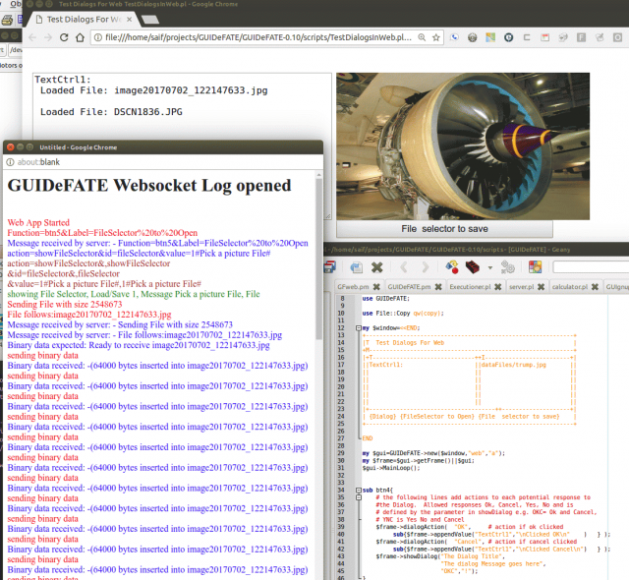Compile the current file in Geany
629x580 pixels.
[452, 266]
